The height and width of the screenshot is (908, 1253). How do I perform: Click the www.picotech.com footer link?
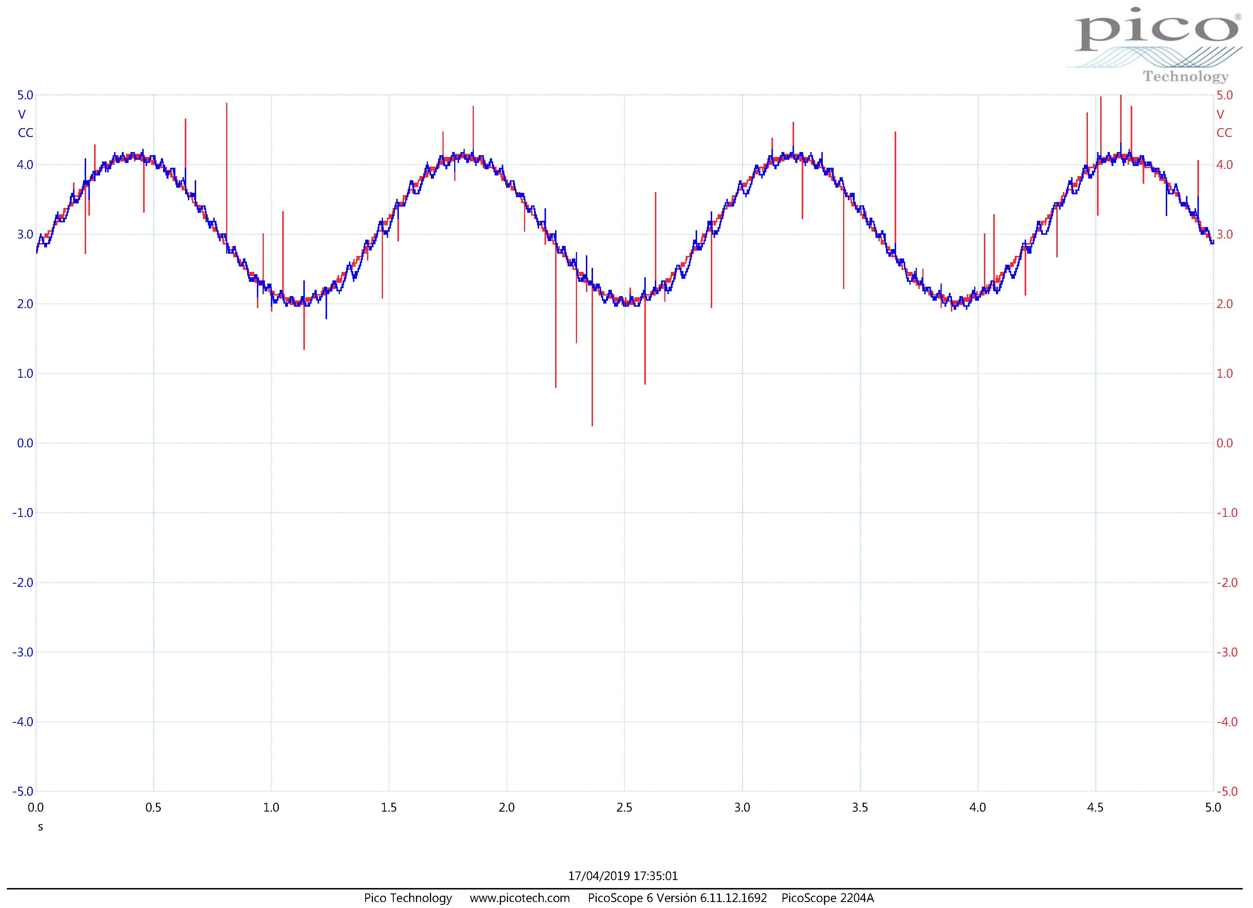(x=519, y=898)
